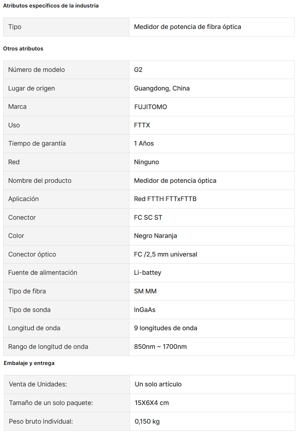Click the '850nm ~ 1700nm' wavelength range
Screen dimensions: 297x434
(x=160, y=347)
